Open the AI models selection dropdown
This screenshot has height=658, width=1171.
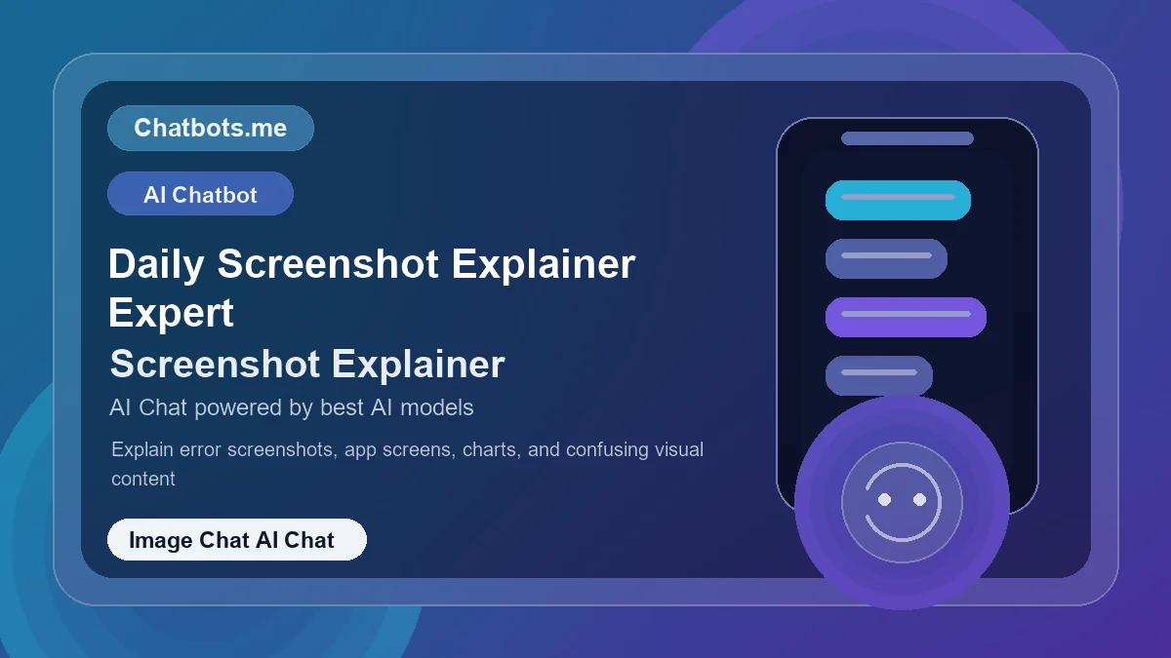pyautogui.click(x=292, y=407)
